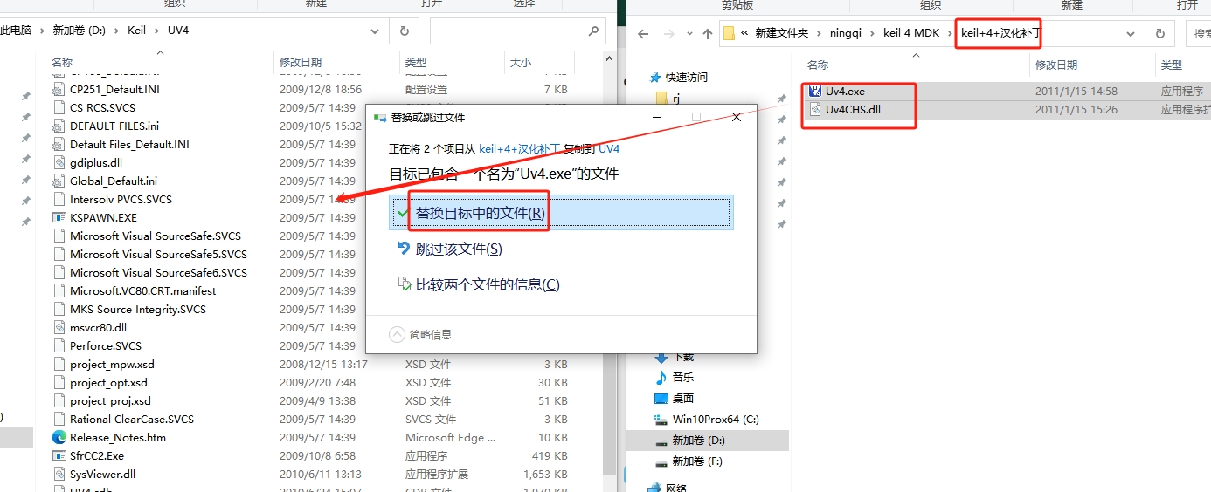Open rj folder in right navigation pane
Screen dimensions: 1211x492
pyautogui.click(x=677, y=99)
